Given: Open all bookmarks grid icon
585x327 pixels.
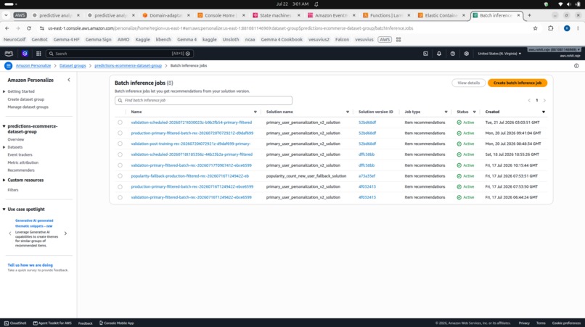Looking at the screenshot, I should [x=398, y=40].
